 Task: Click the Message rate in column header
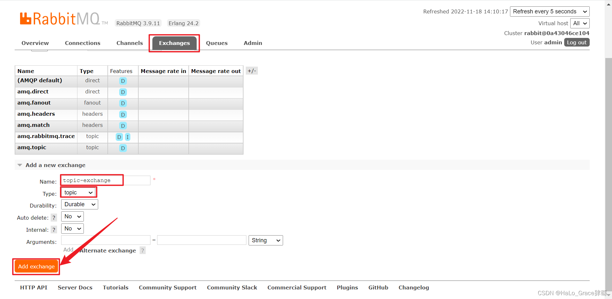163,71
